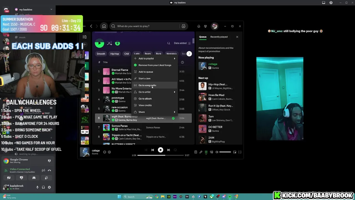This screenshot has height=200, width=355.
Task: Switch to the Recently played tab
Action: [x=219, y=37]
